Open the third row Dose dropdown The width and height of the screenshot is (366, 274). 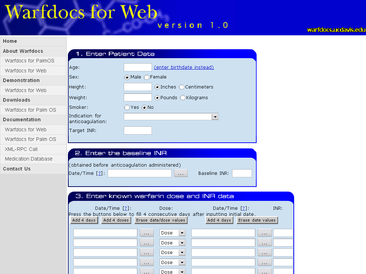coord(173,253)
